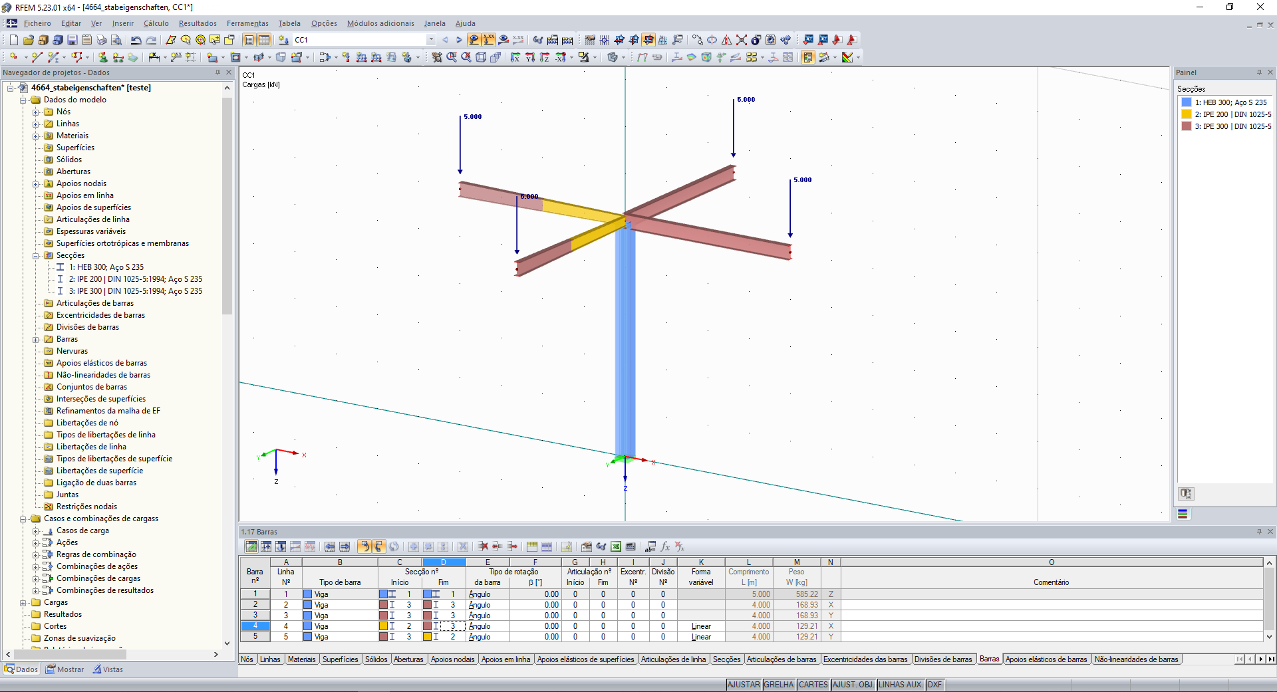Click the red IPE 300 legend swatch
This screenshot has height=692, width=1277.
click(1187, 126)
